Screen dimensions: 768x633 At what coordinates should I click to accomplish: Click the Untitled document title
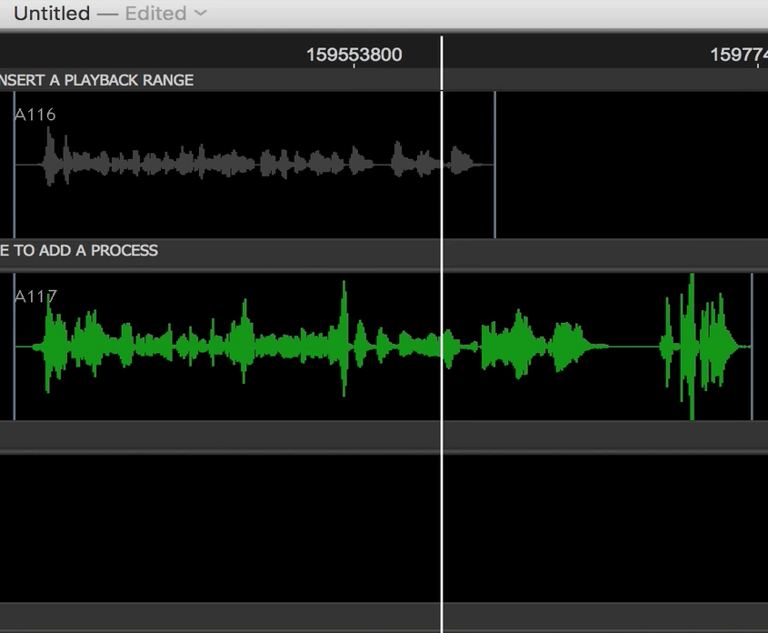52,14
